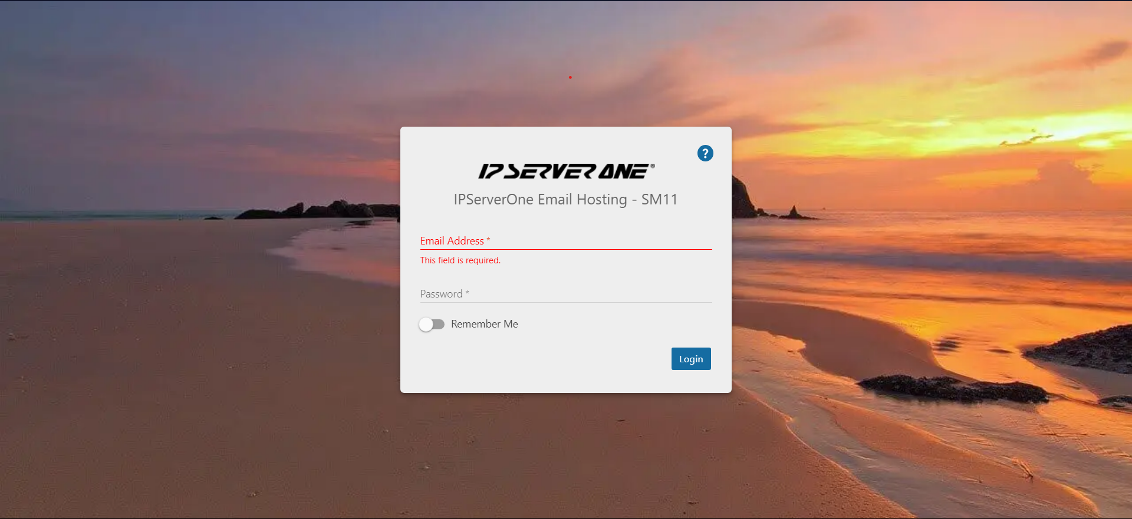Click 'IPServerOne Email Hosting - SM11' heading

566,200
